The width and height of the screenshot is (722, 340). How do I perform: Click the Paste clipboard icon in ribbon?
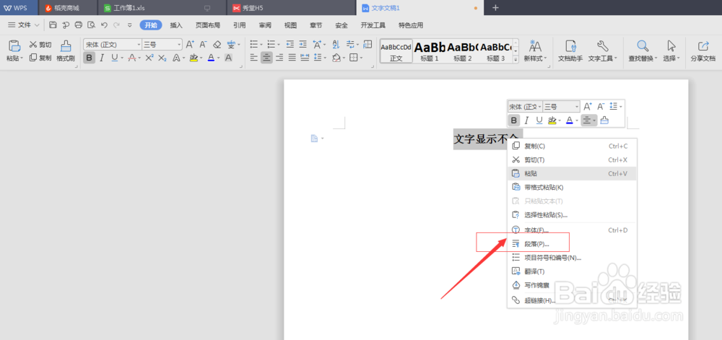pyautogui.click(x=14, y=45)
